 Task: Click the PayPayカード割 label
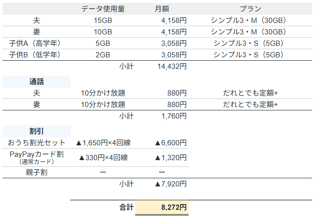pos(37,155)
